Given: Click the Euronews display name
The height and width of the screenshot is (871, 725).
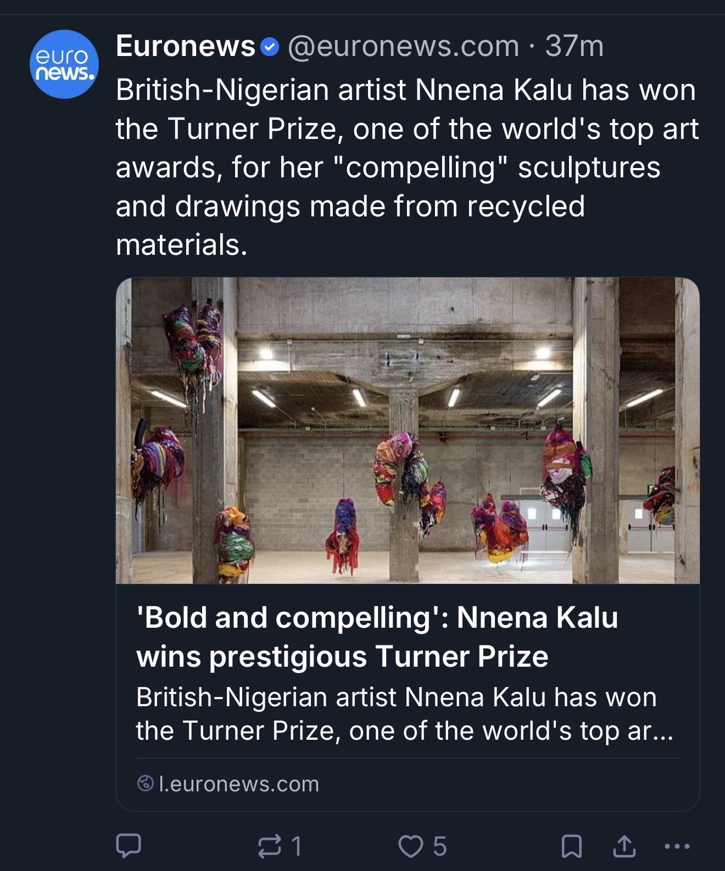Looking at the screenshot, I should (186, 46).
